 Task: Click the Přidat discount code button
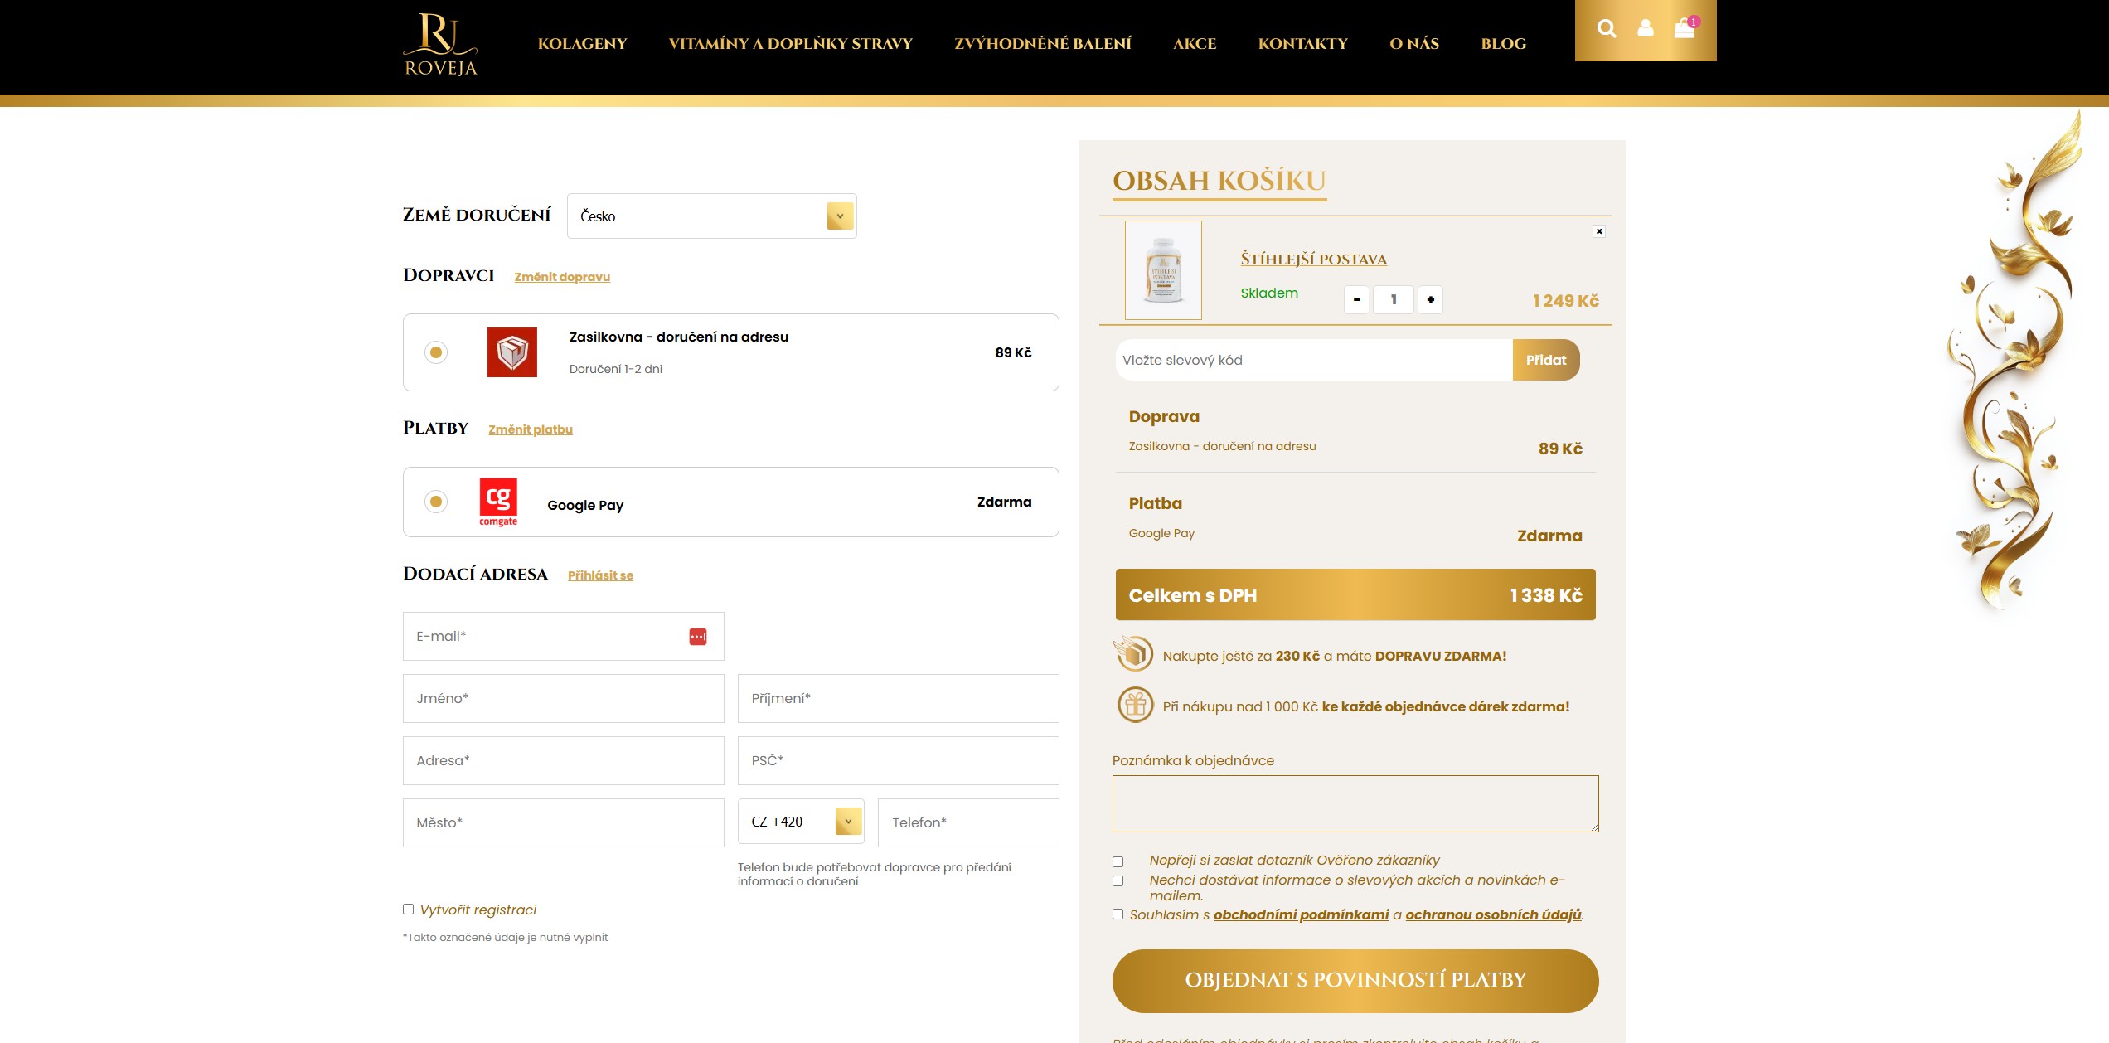coord(1545,360)
